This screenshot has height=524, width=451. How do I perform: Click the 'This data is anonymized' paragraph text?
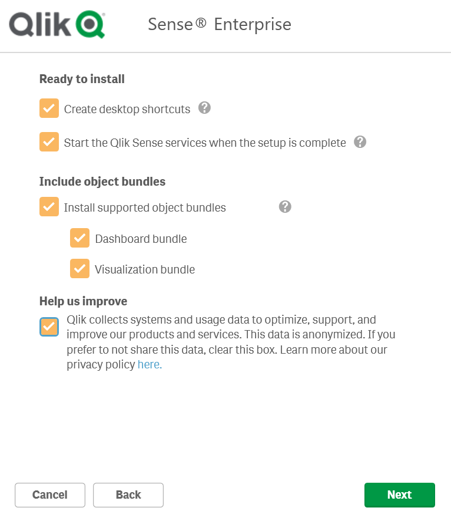[231, 342]
